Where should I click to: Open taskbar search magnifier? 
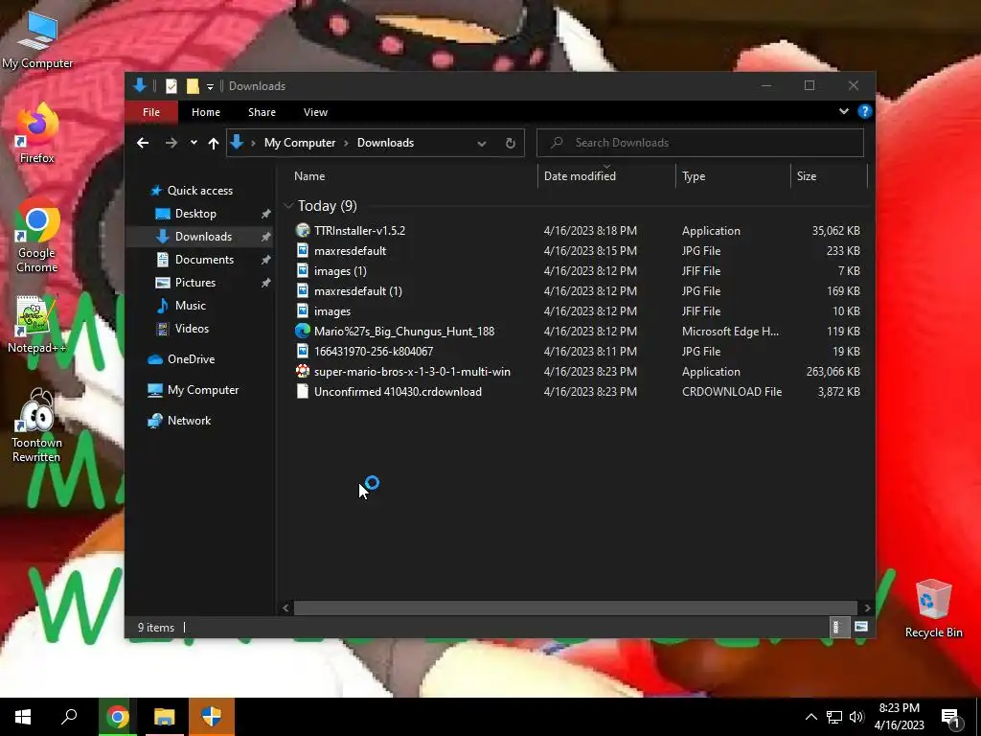[69, 717]
